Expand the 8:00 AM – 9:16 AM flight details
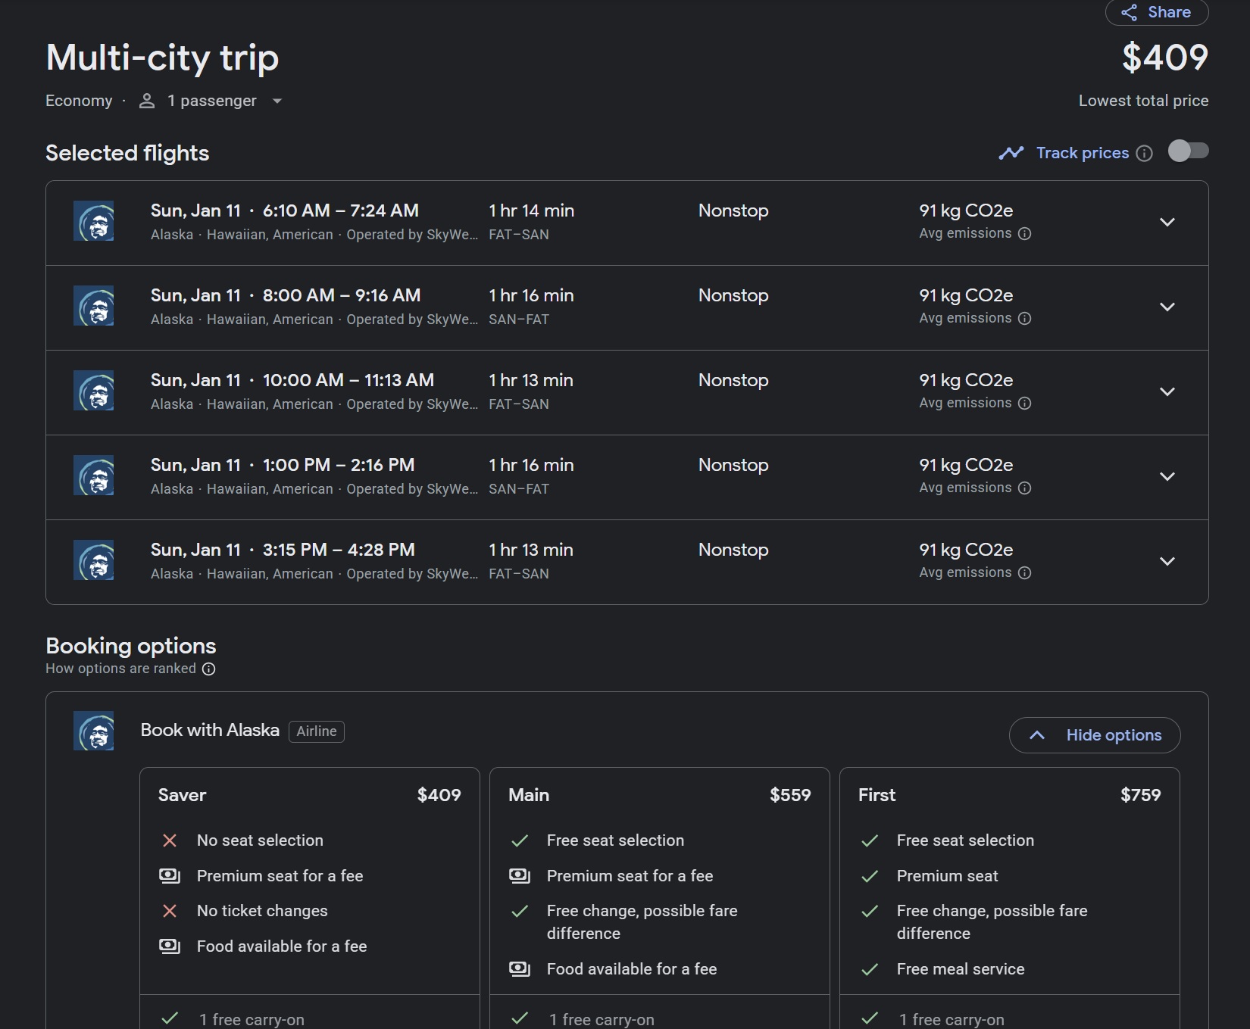The height and width of the screenshot is (1029, 1250). coord(1167,307)
